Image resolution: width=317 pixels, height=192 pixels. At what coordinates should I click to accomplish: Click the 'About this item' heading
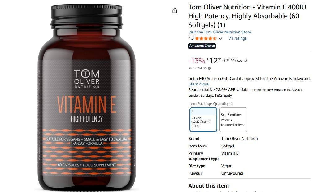coord(208,186)
